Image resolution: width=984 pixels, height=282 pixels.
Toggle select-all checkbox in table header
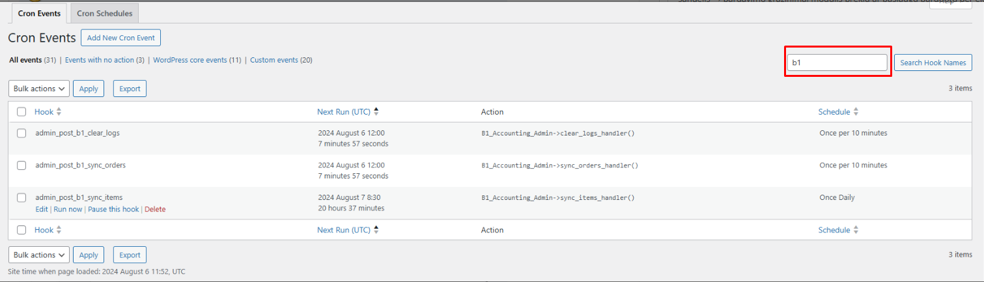(21, 112)
